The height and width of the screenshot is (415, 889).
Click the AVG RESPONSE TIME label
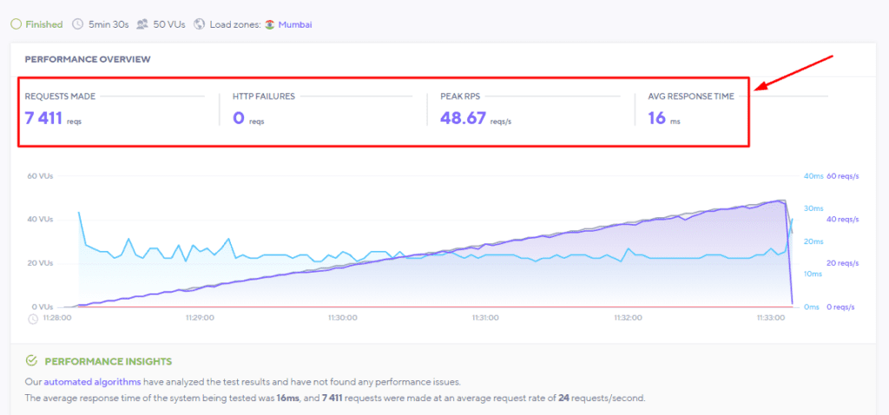click(691, 96)
